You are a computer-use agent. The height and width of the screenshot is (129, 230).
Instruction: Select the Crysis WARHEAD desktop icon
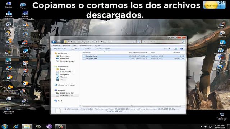click(x=25, y=102)
